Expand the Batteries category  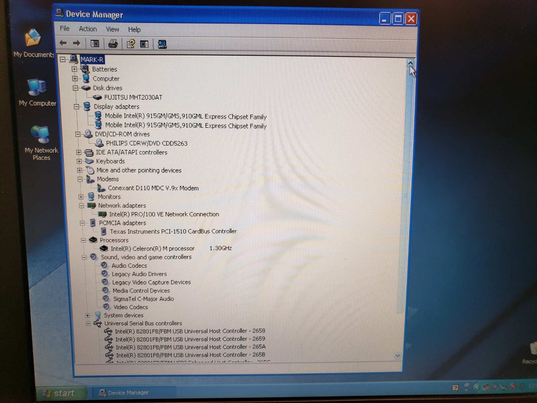click(x=74, y=69)
